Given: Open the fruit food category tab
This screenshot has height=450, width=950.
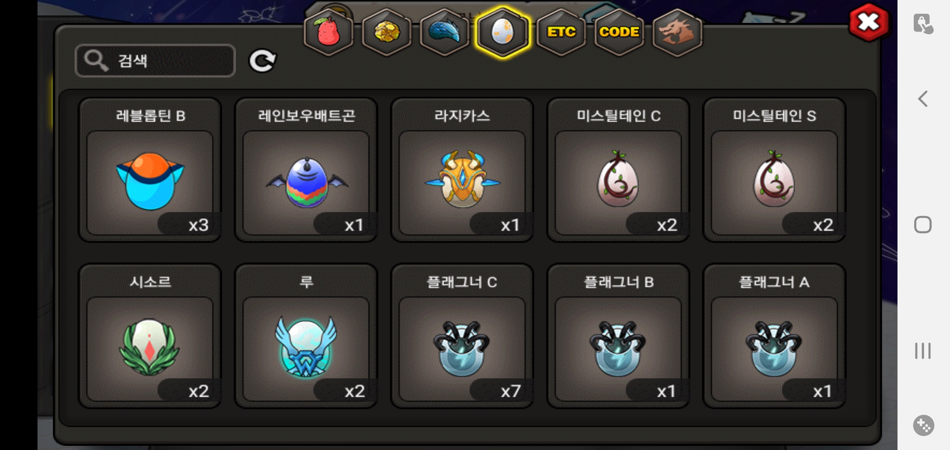Looking at the screenshot, I should pos(329,32).
